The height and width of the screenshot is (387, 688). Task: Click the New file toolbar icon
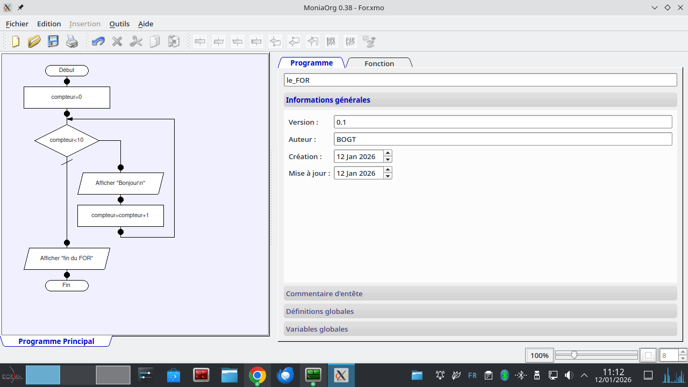point(16,41)
